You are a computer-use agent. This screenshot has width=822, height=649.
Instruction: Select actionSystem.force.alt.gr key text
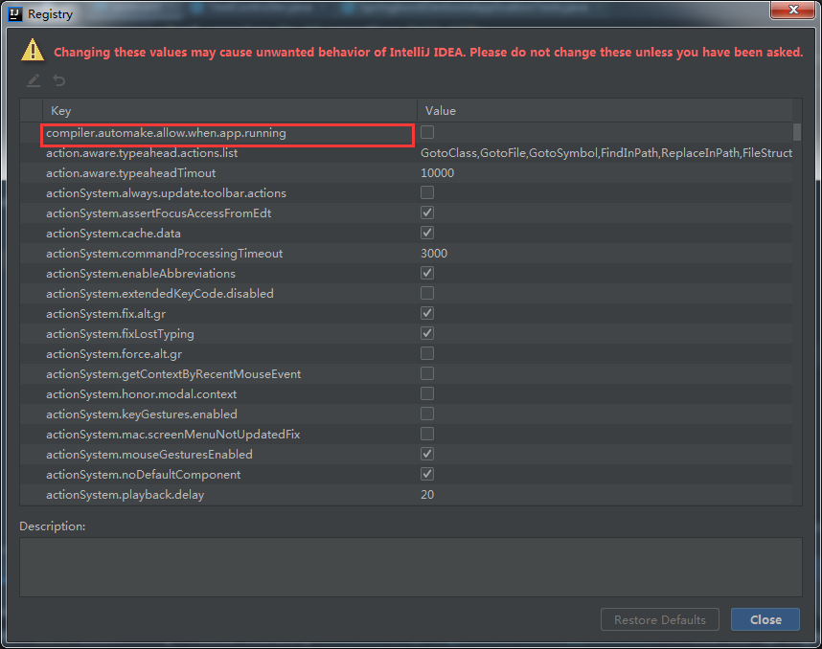coord(114,354)
